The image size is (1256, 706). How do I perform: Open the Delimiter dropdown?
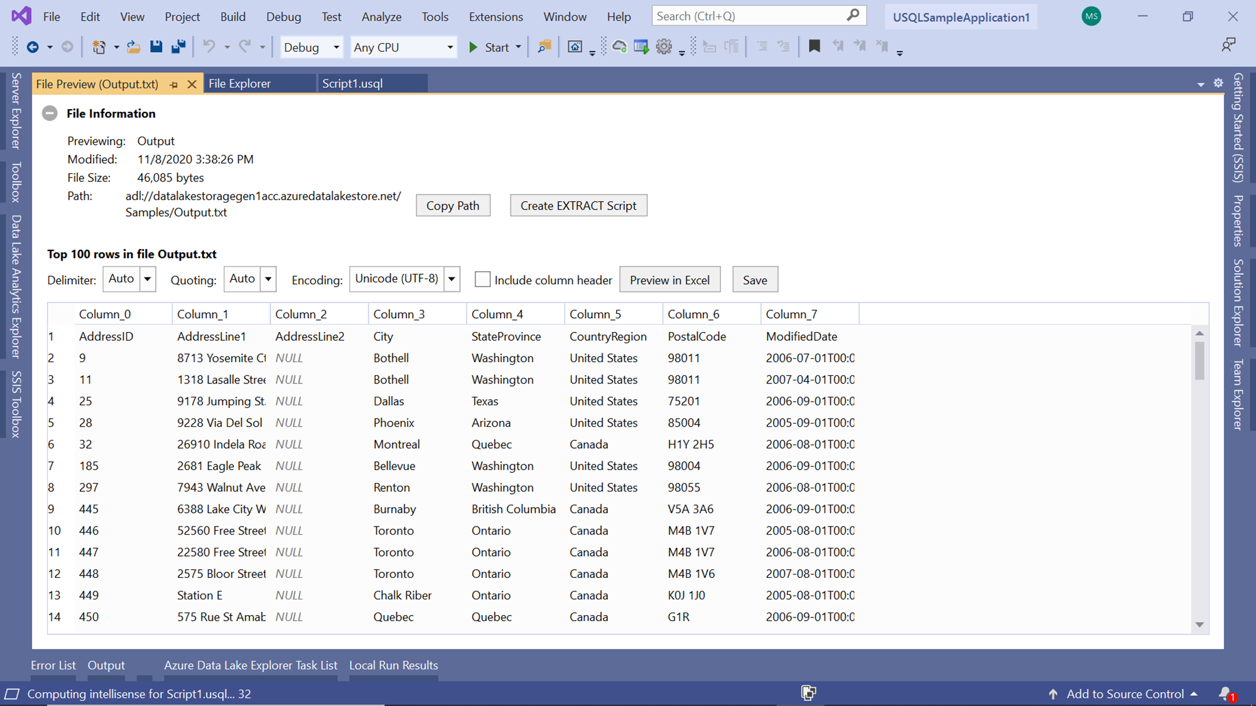[147, 279]
